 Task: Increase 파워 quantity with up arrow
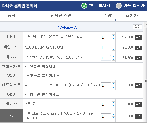point(113,115)
